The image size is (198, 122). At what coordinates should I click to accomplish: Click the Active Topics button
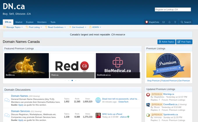(166, 42)
